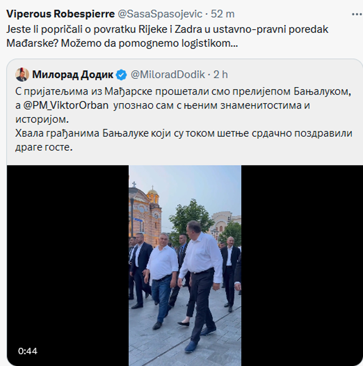The height and width of the screenshot is (366, 363).
Task: Open the 52 m timestamp link
Action: click(223, 14)
